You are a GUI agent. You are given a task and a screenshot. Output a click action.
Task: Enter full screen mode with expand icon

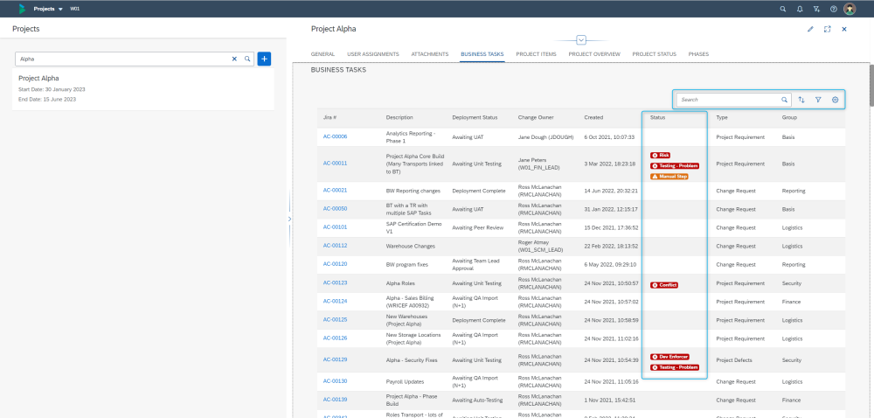827,29
